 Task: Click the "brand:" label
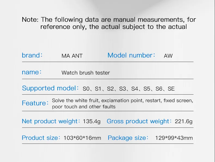pos(32,55)
